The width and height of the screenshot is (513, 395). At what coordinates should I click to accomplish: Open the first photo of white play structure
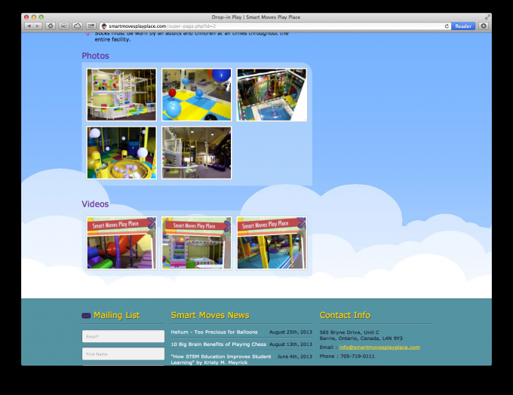121,95
